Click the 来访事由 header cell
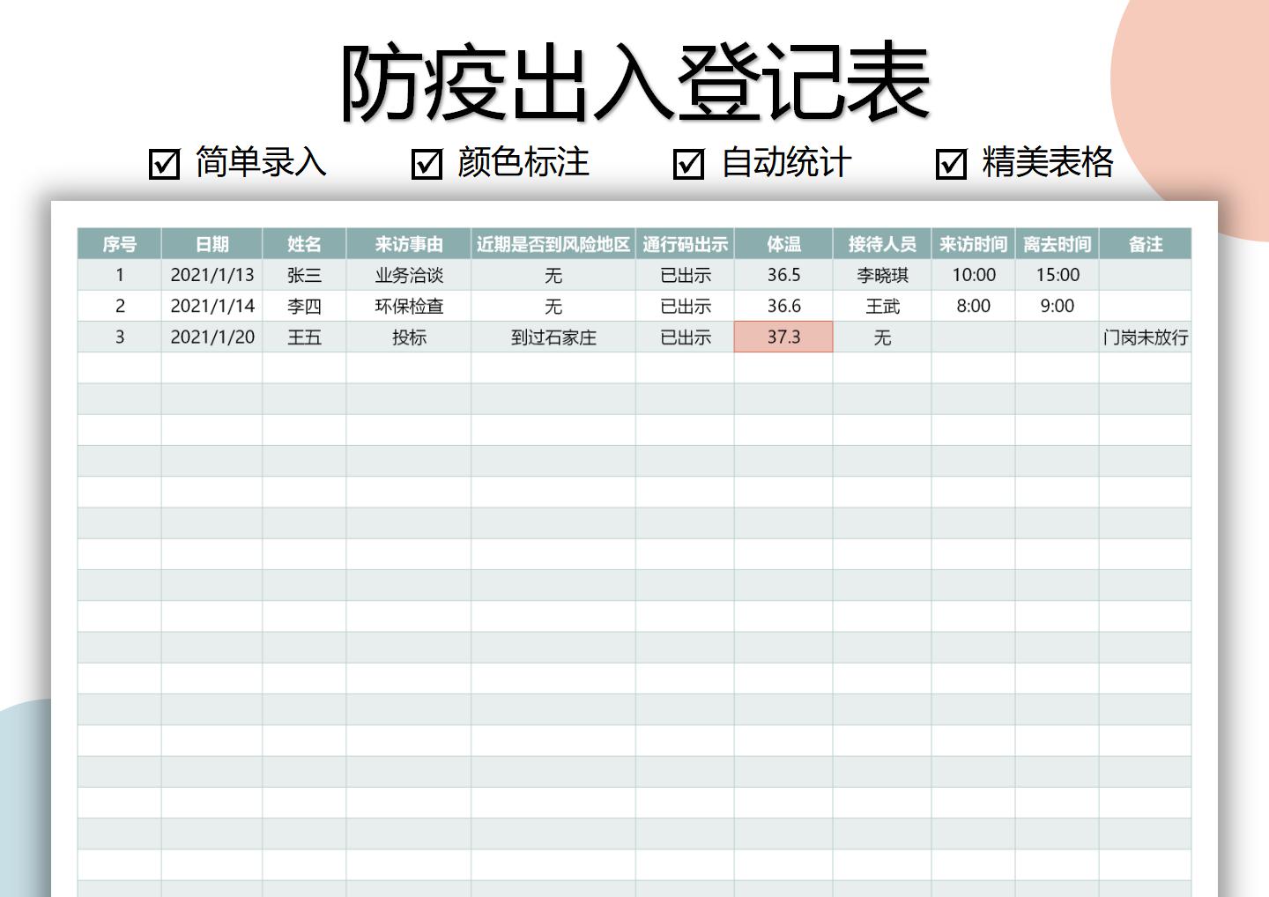 pyautogui.click(x=411, y=244)
